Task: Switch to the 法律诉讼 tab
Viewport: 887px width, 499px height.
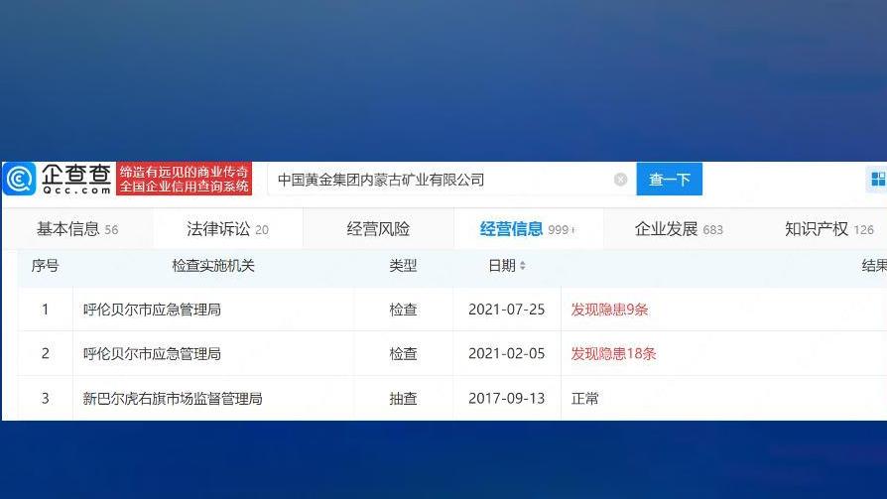Action: pyautogui.click(x=227, y=229)
